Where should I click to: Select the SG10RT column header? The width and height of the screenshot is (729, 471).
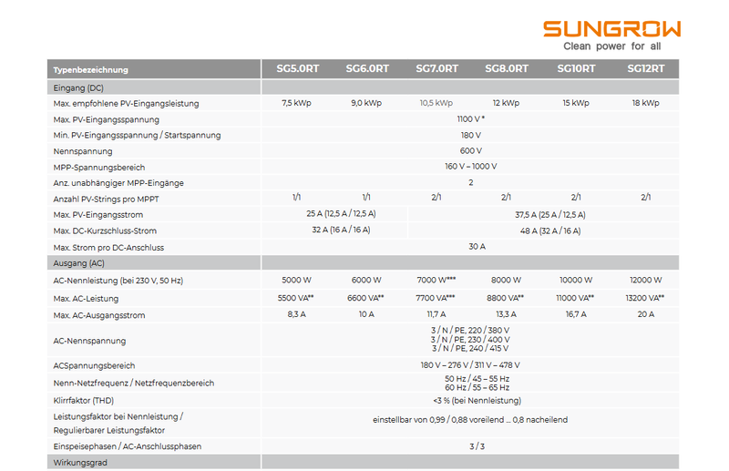click(576, 69)
